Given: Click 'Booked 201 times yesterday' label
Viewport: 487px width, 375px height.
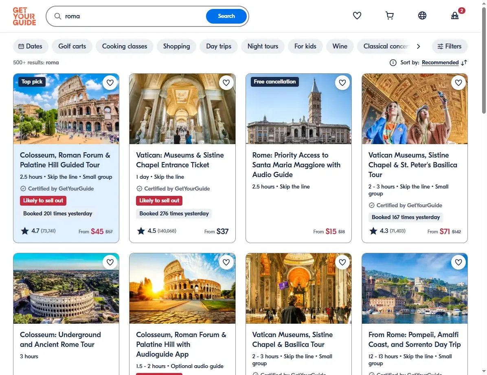Looking at the screenshot, I should click(x=57, y=213).
